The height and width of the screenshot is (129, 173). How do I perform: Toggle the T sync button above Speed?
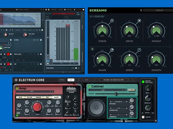(139, 50)
